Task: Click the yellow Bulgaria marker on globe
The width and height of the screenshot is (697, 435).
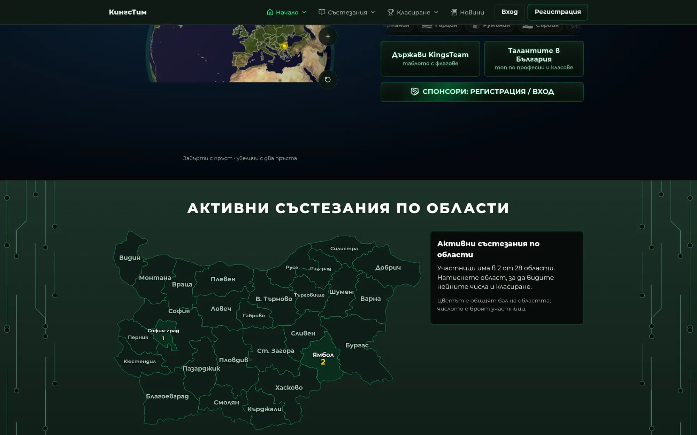Action: tap(284, 46)
